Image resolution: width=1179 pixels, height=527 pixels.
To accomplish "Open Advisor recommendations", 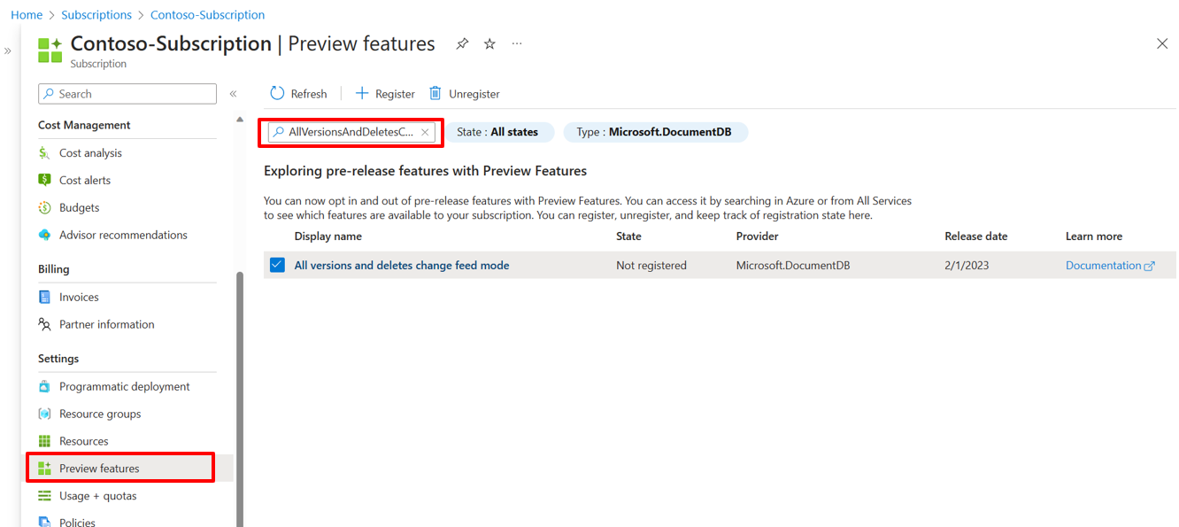I will pos(113,235).
